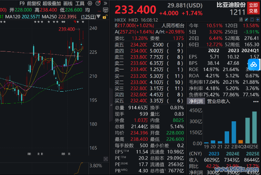The image size is (261, 175).
Task: Click the red three dots beside 均
Action: 99,11
